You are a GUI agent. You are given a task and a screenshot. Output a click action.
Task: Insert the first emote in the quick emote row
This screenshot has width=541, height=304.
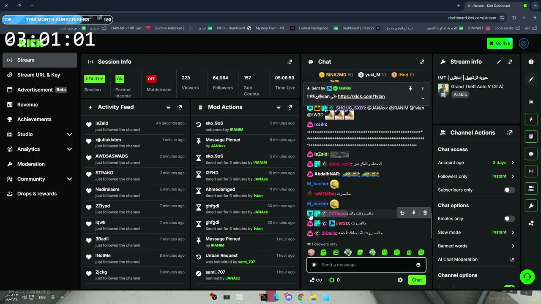point(311,252)
